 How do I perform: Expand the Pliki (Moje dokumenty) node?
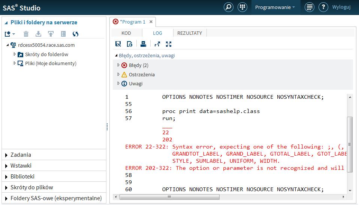point(15,63)
